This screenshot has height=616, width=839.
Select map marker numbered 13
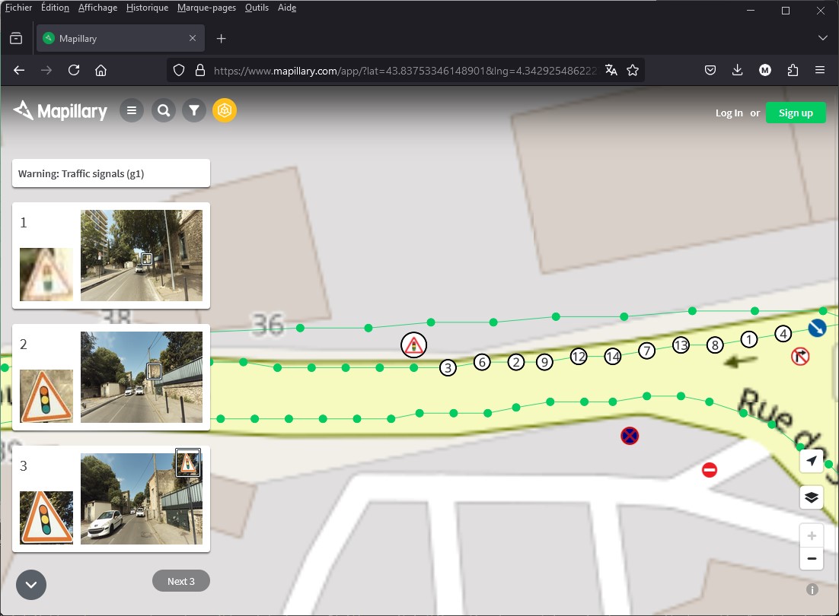(681, 345)
